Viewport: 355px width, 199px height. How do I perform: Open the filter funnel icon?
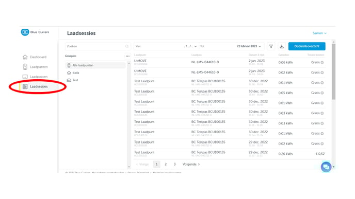point(271,46)
